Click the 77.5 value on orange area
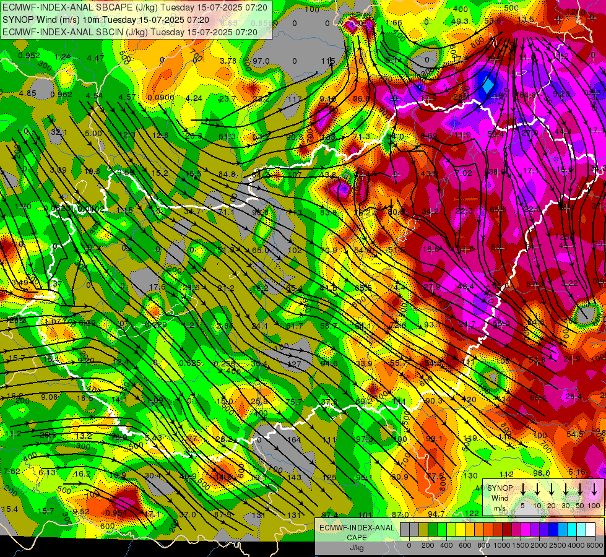The image size is (606, 557). (x=435, y=476)
